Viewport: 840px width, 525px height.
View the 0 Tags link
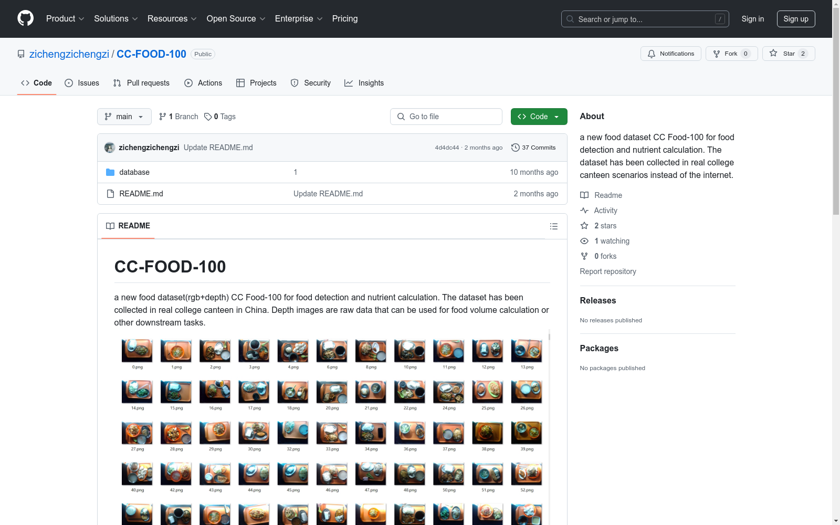coord(220,117)
